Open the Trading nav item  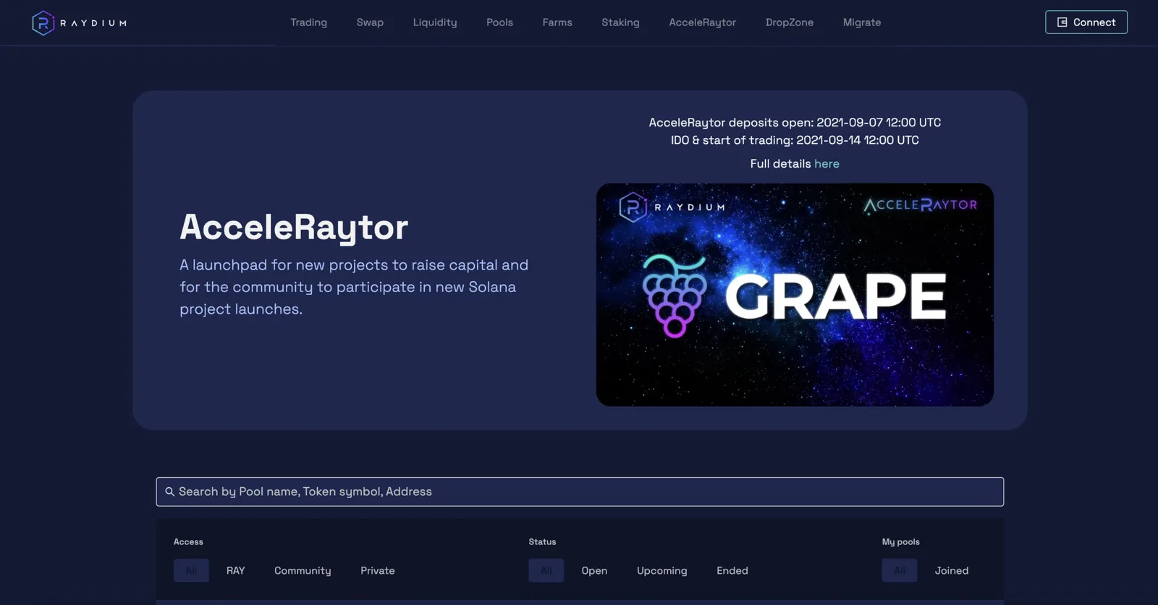[x=309, y=22]
